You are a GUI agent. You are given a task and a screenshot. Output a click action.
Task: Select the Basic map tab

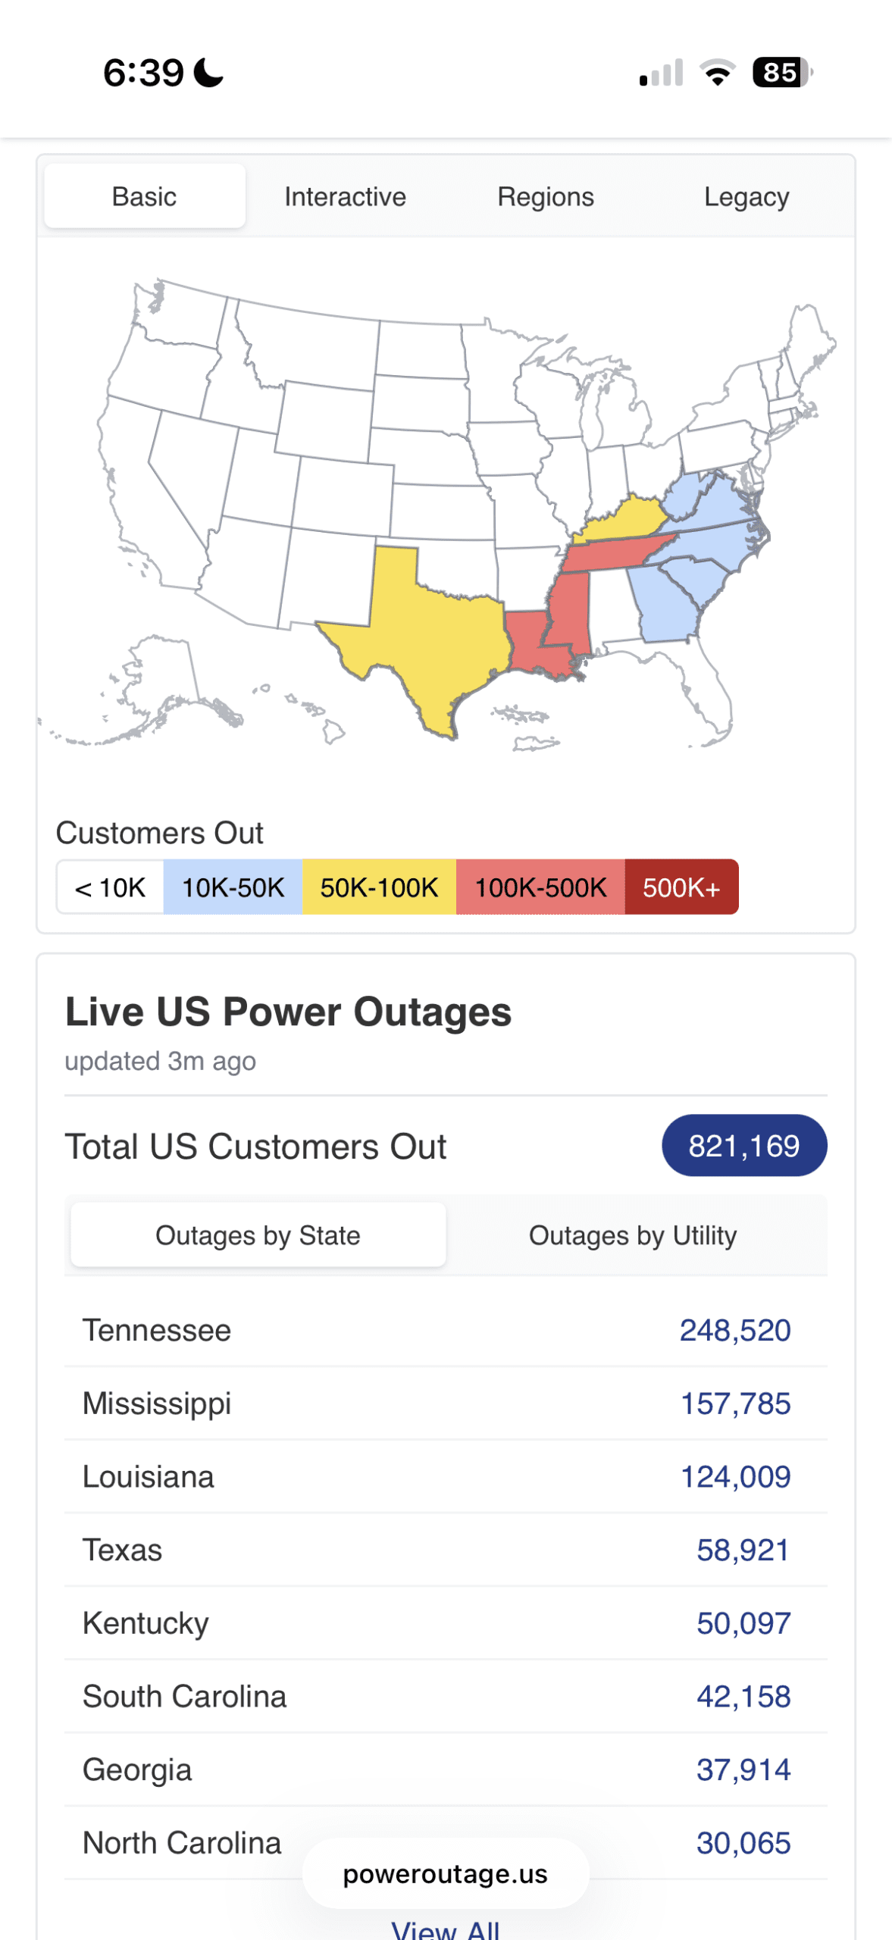(144, 197)
